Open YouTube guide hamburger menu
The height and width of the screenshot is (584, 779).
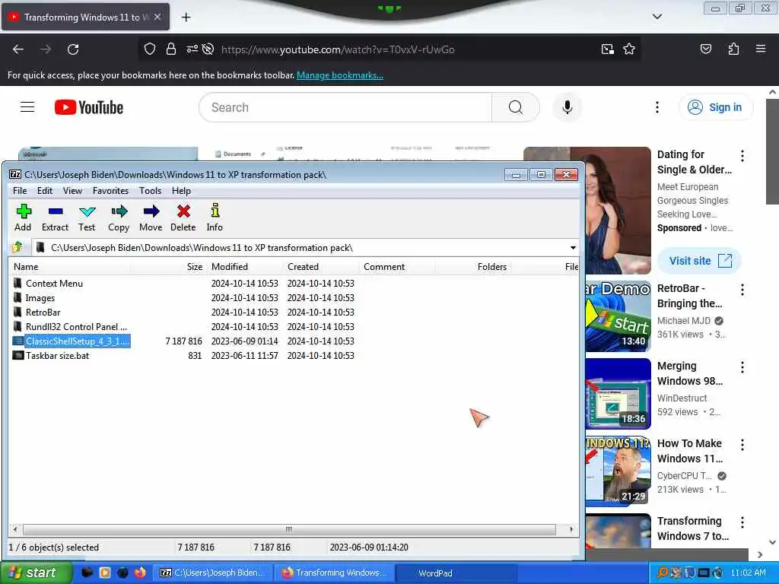27,107
